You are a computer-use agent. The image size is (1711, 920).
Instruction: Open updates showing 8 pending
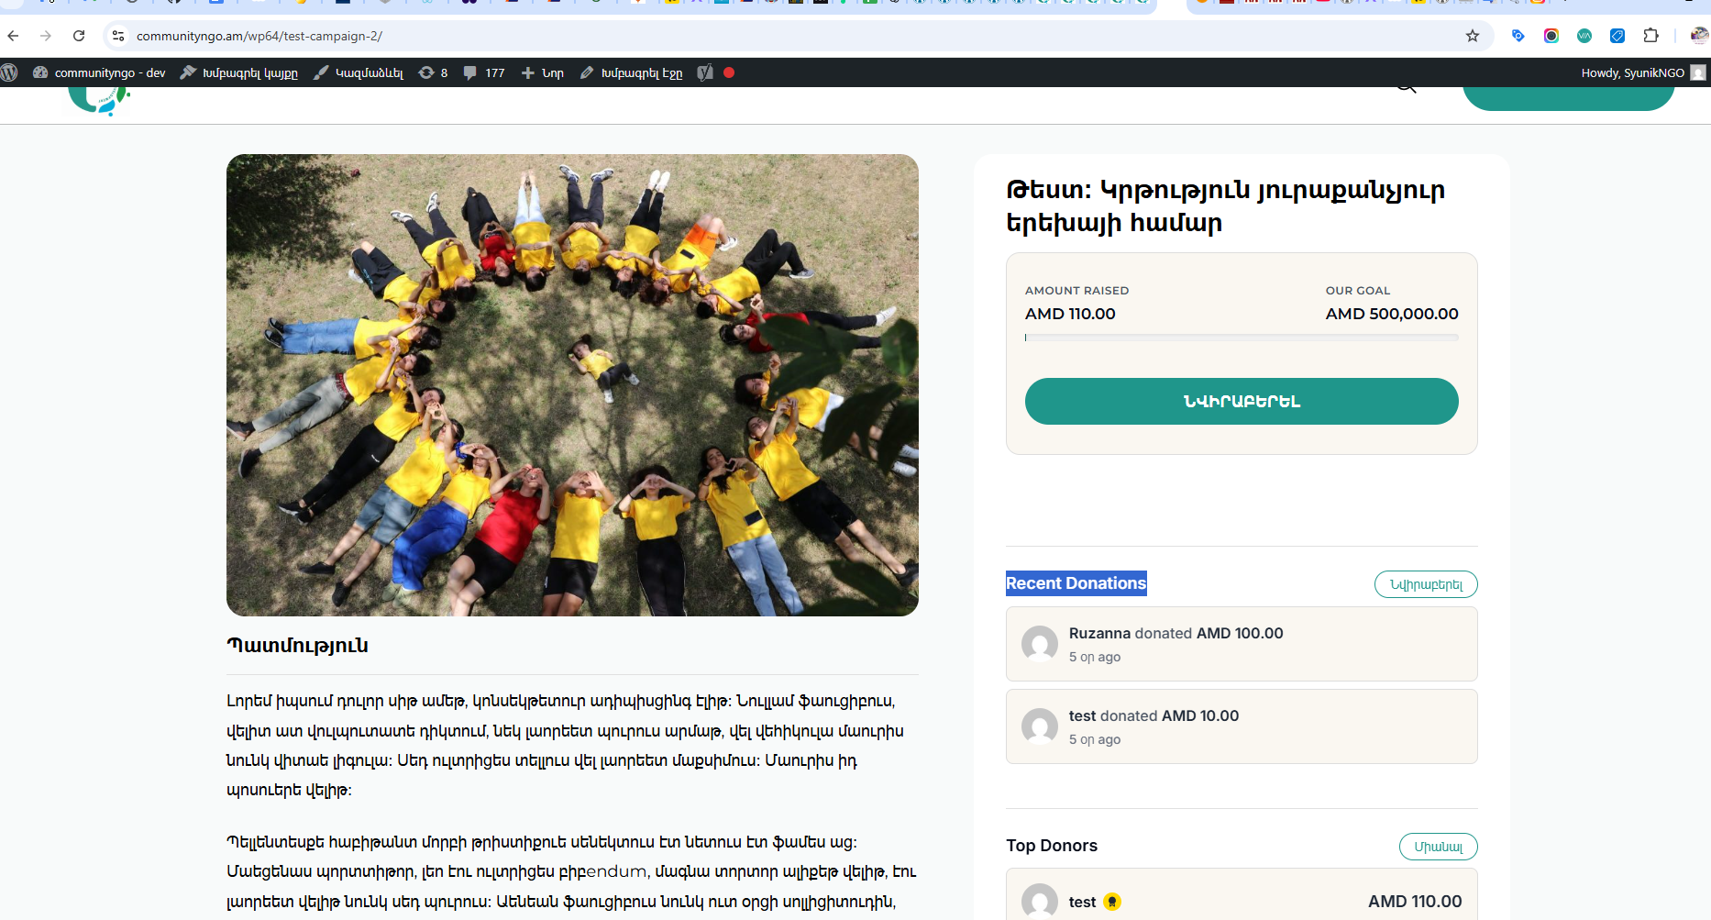pos(433,72)
